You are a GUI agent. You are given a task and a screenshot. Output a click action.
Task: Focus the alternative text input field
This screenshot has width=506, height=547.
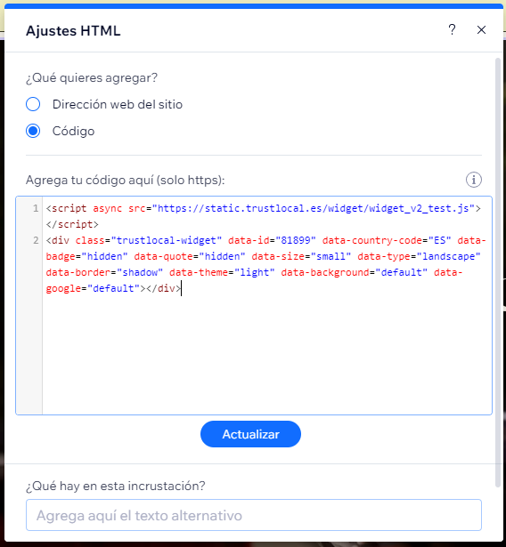254,515
